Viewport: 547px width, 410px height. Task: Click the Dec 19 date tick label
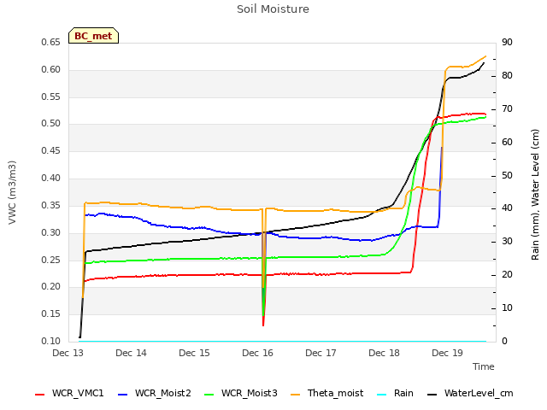447,353
